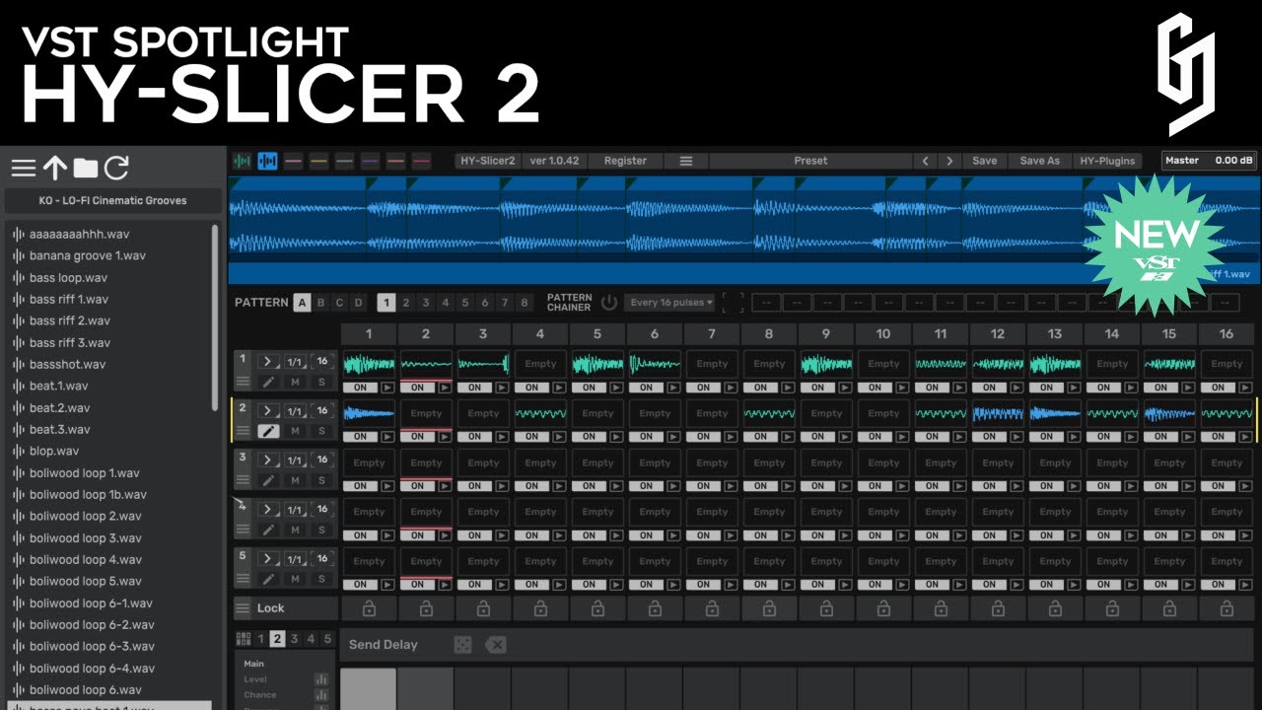
Task: Open the file browser hamburger menu
Action: [x=23, y=169]
